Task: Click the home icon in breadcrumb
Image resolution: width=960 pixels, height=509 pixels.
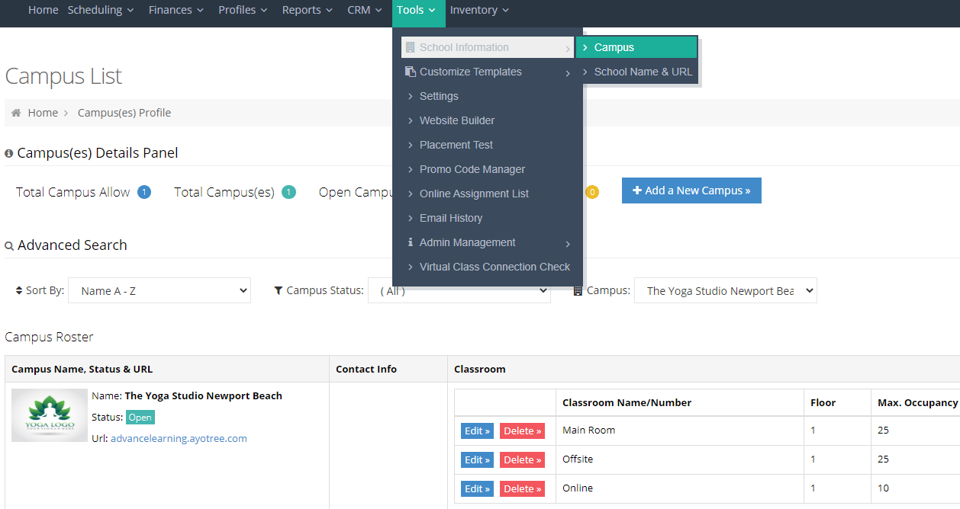Action: click(x=16, y=113)
